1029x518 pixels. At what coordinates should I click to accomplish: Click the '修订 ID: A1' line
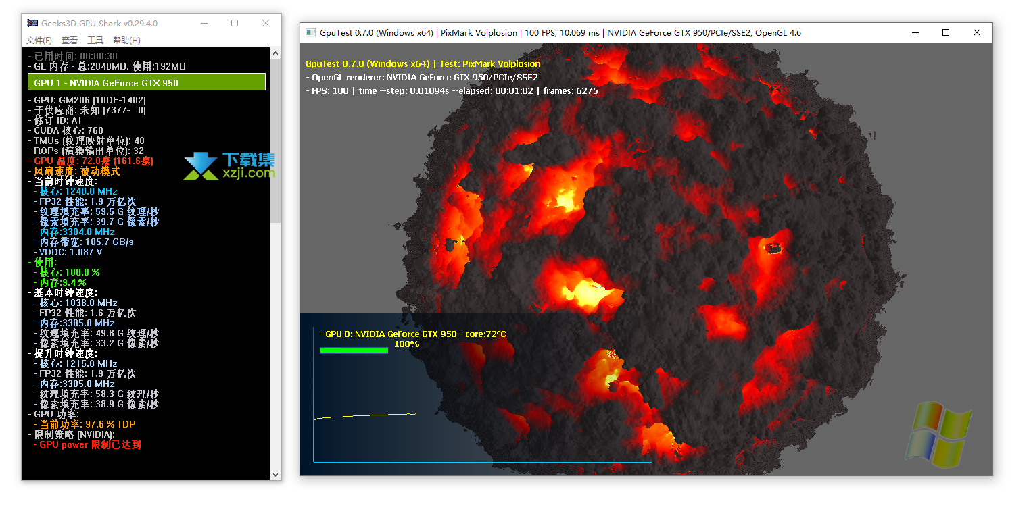(x=55, y=120)
